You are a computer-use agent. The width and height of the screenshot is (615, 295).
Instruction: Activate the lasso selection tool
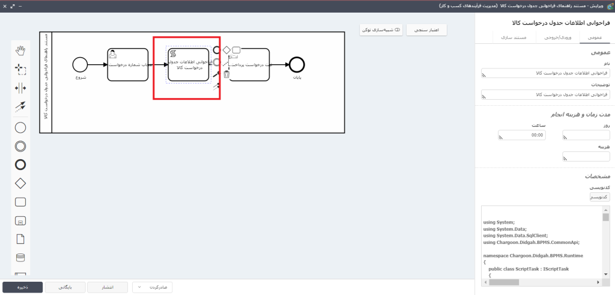point(20,69)
